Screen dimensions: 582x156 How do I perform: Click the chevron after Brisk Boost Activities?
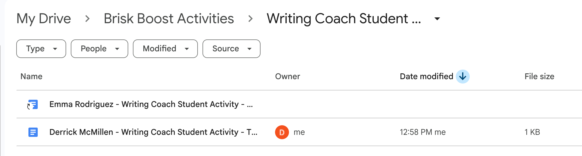coord(250,19)
